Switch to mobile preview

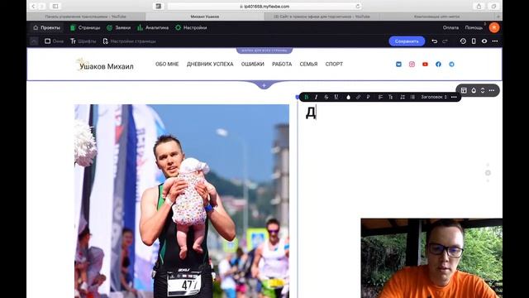click(x=474, y=41)
